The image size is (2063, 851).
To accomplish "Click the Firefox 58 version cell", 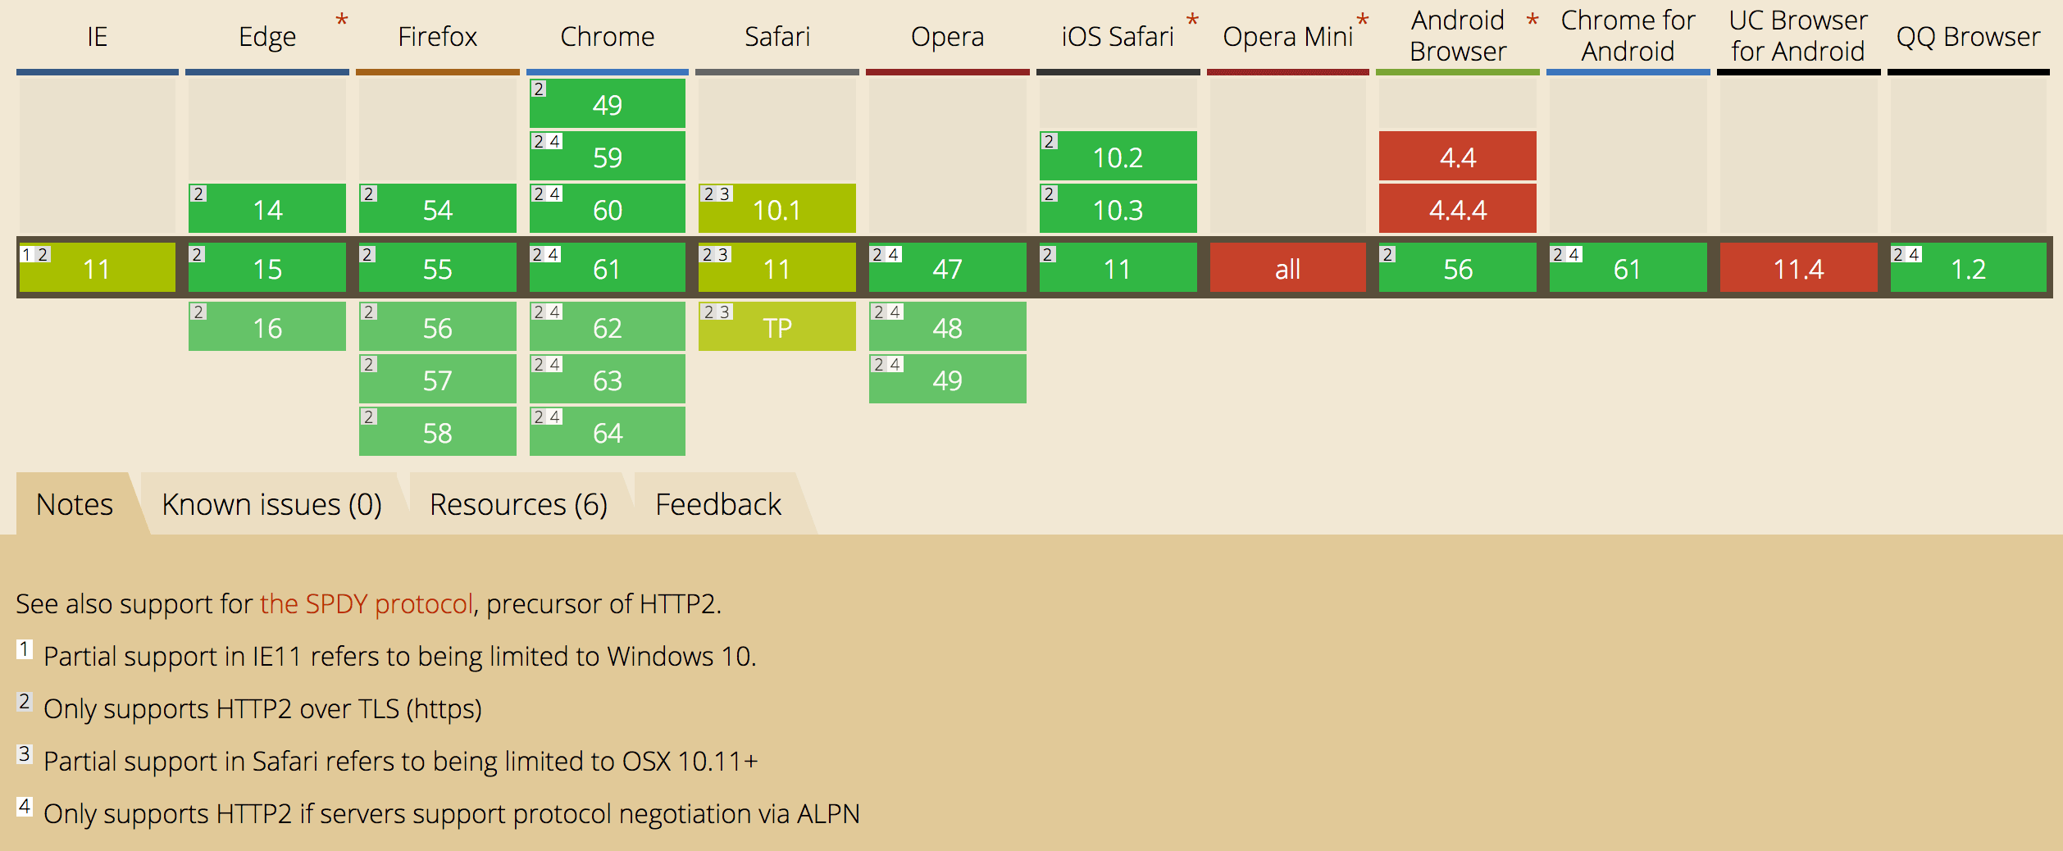I will click(x=438, y=431).
